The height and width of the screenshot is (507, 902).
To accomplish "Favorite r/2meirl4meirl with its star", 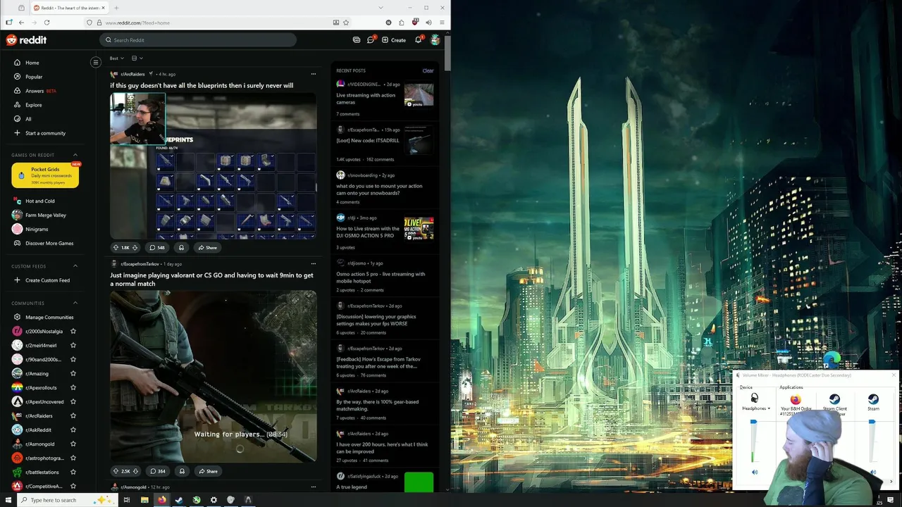I will click(x=73, y=345).
